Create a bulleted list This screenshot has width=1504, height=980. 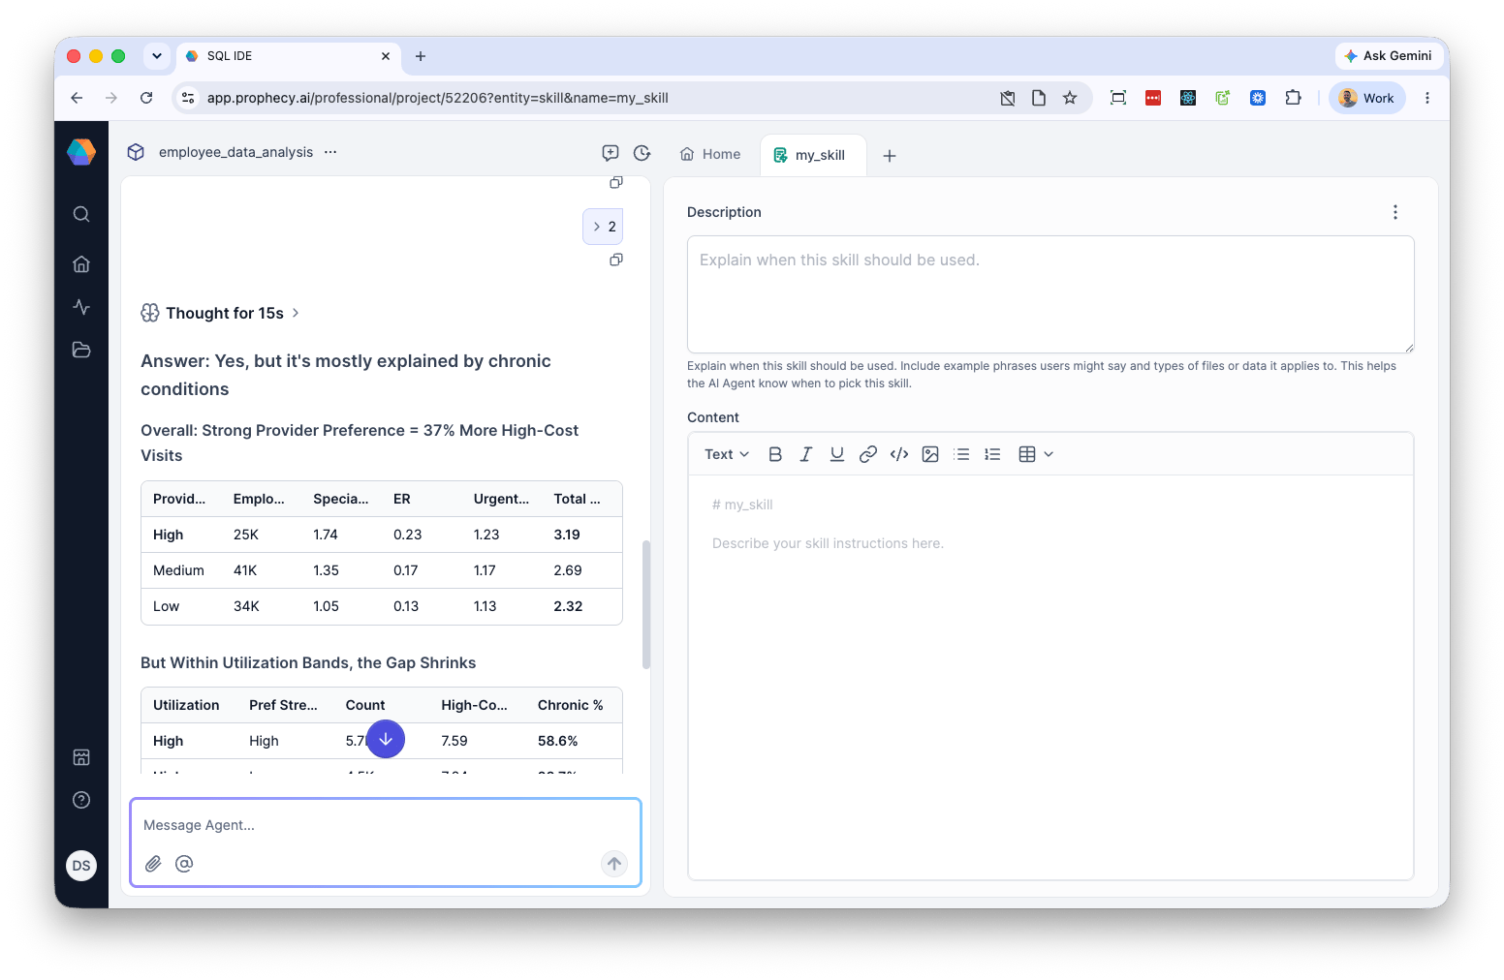[x=961, y=454]
